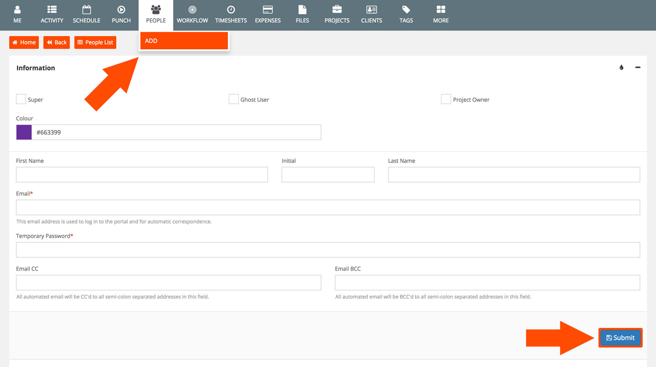Focus the Initial field

(x=328, y=175)
